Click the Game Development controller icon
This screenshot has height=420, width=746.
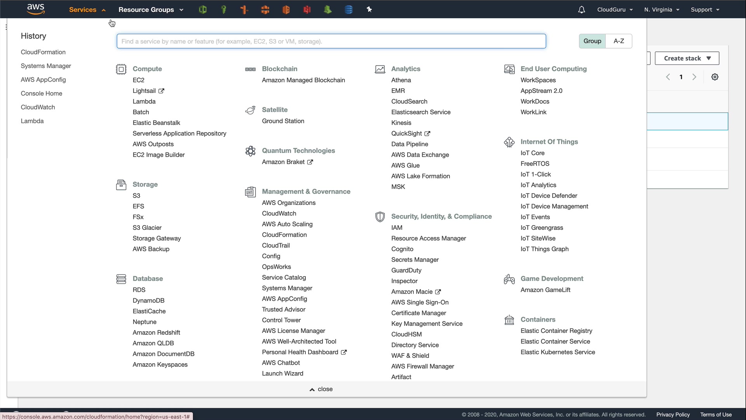[x=509, y=279]
